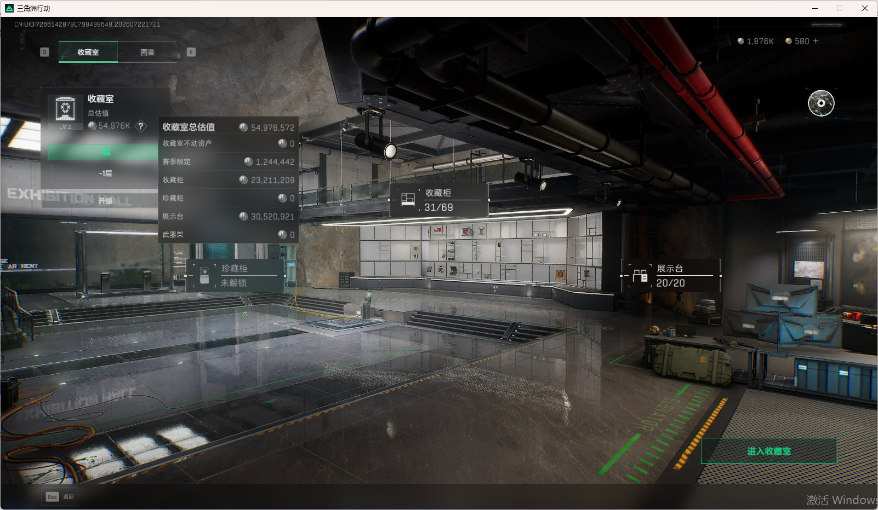Click the Q key hint icon
Viewport: 878px width, 510px height.
tap(45, 52)
